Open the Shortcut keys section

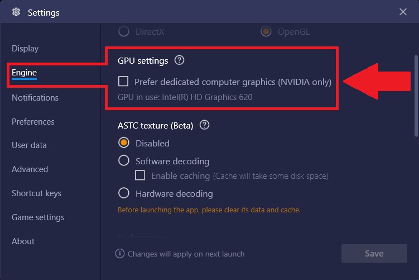(x=36, y=193)
